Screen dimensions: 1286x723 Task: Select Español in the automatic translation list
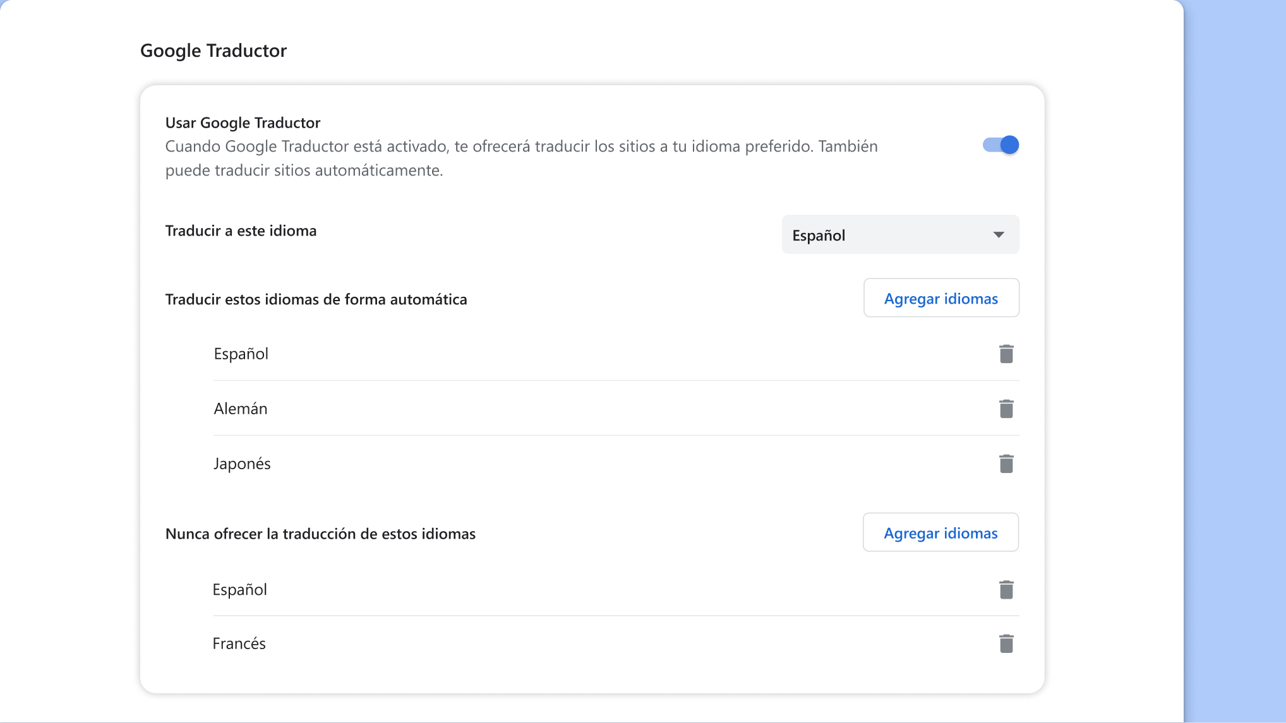click(241, 354)
